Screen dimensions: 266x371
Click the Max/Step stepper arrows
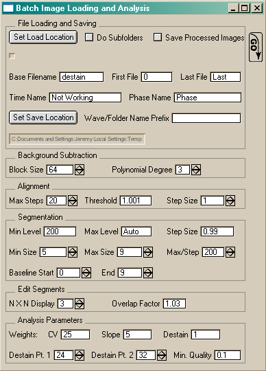pyautogui.click(x=230, y=252)
